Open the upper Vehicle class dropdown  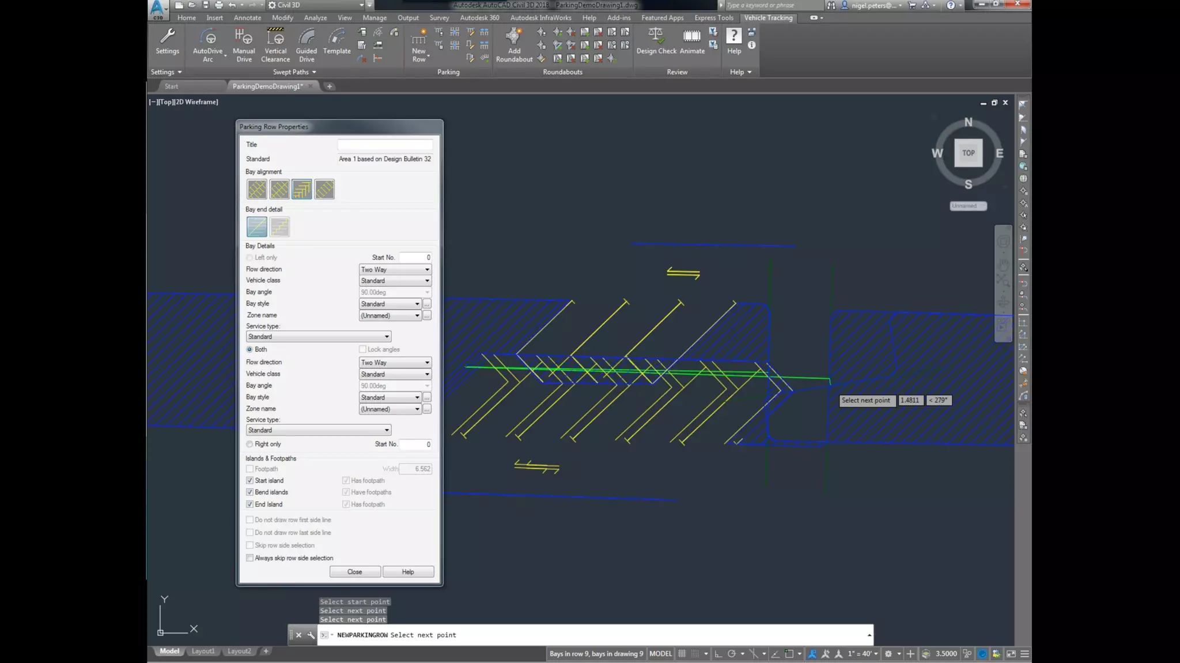click(395, 281)
